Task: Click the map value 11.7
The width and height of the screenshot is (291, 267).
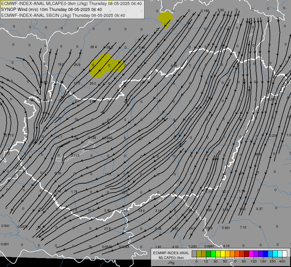Action: point(59,137)
